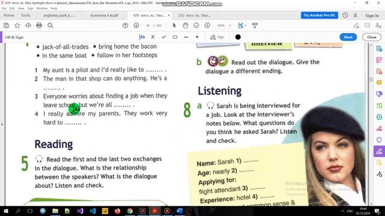Click the Save file icon
Image resolution: width=385 pixels, height=216 pixels.
pos(6,25)
